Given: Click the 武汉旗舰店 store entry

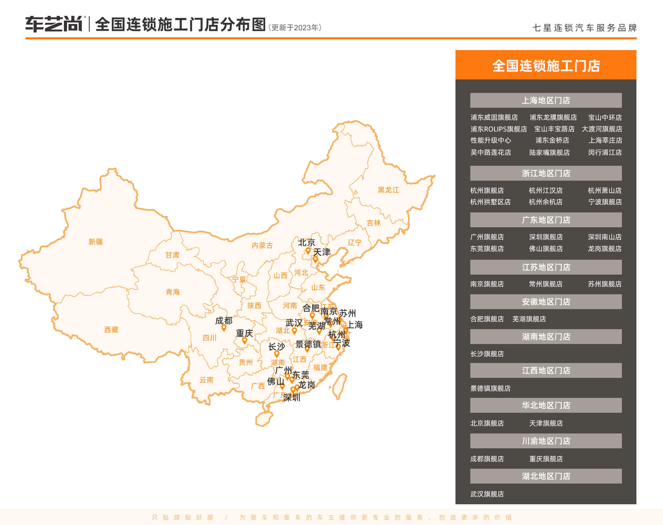Looking at the screenshot, I should coord(487,494).
